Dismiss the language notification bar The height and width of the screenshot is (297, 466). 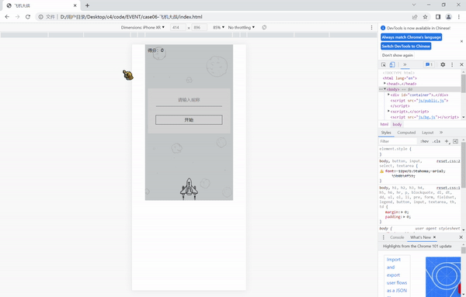pyautogui.click(x=461, y=42)
